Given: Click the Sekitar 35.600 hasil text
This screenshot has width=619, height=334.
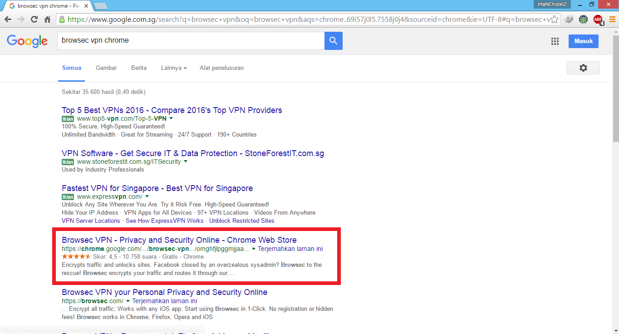Looking at the screenshot, I should (103, 92).
